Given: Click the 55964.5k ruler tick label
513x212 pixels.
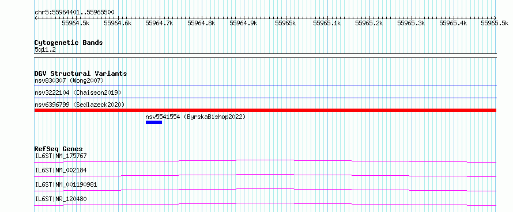Looking at the screenshot, I should coord(76,23).
